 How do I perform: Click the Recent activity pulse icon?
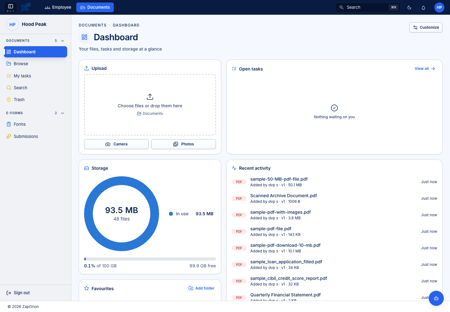pos(234,168)
